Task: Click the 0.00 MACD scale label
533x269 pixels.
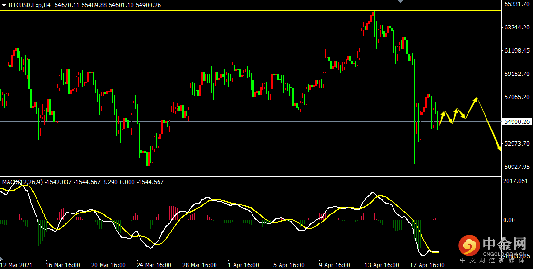Action: coord(510,220)
